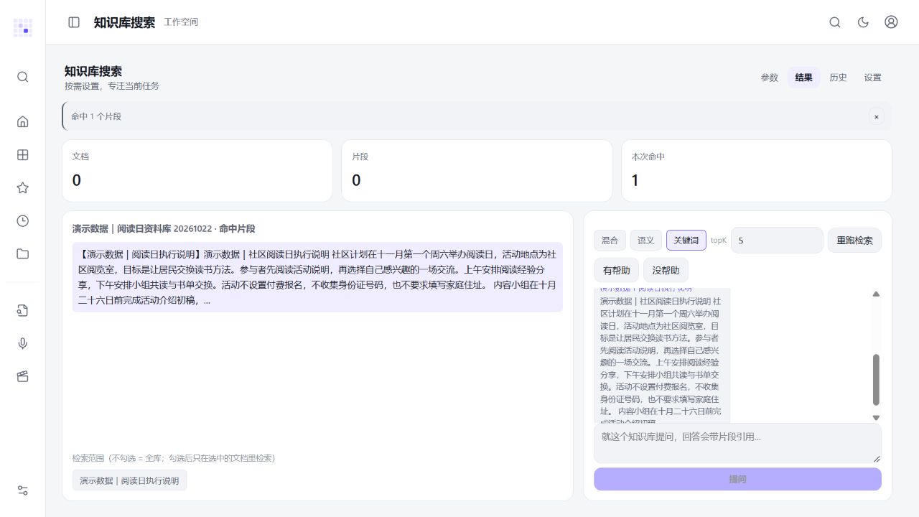Open document search icon in sidebar
Image resolution: width=919 pixels, height=517 pixels.
pos(22,310)
